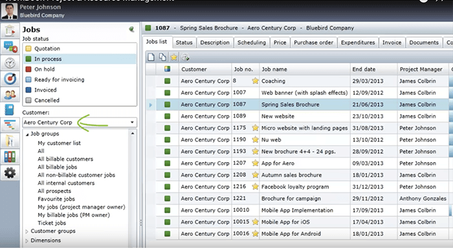Collapse the Job groups tree node
Screen dimensions: 453x248
27,134
